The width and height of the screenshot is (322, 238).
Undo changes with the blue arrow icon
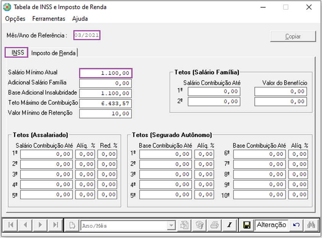click(296, 225)
